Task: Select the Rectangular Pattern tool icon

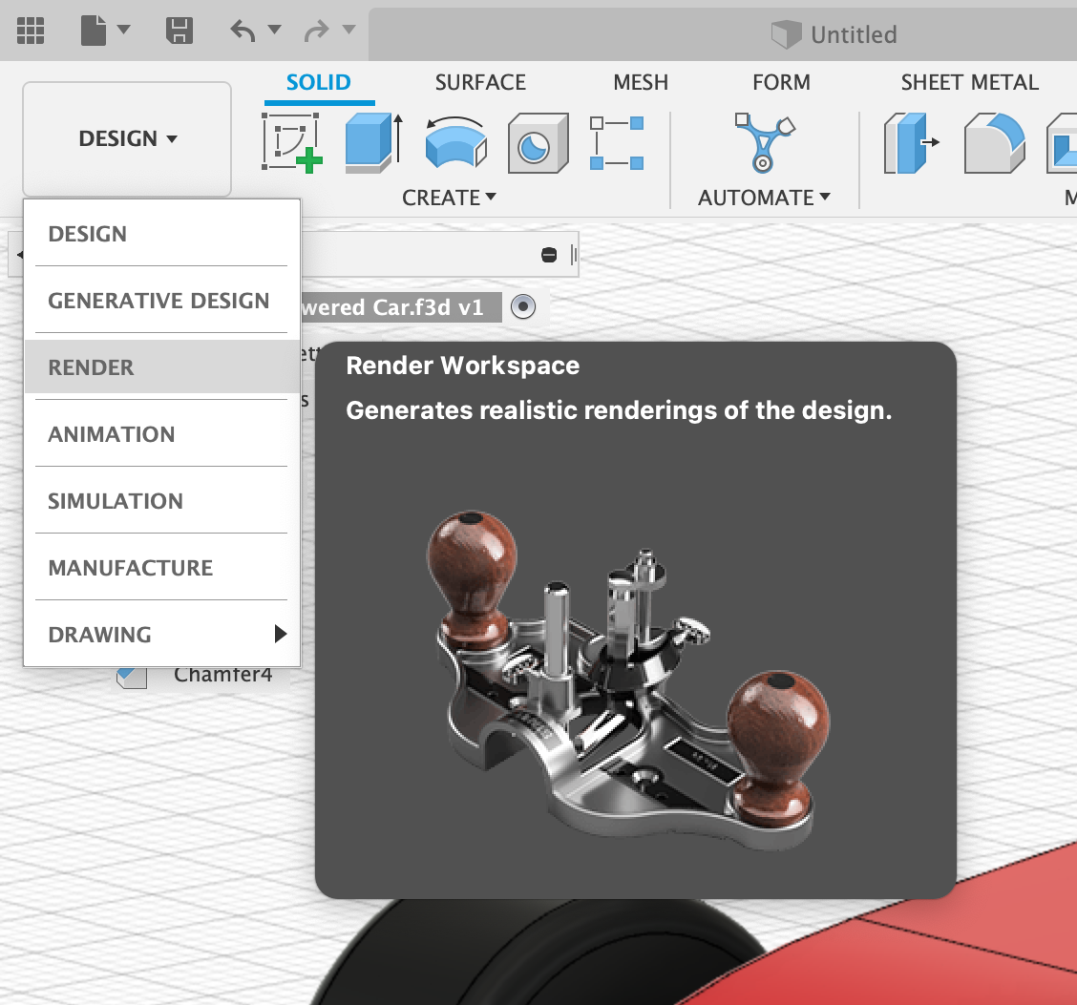Action: point(617,143)
